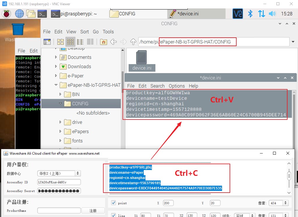Select the device.ini file icon
298x217 pixels.
point(142,61)
